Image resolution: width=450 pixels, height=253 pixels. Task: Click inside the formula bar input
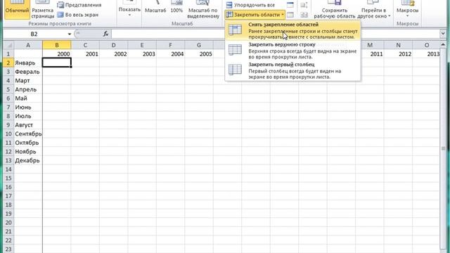point(276,34)
